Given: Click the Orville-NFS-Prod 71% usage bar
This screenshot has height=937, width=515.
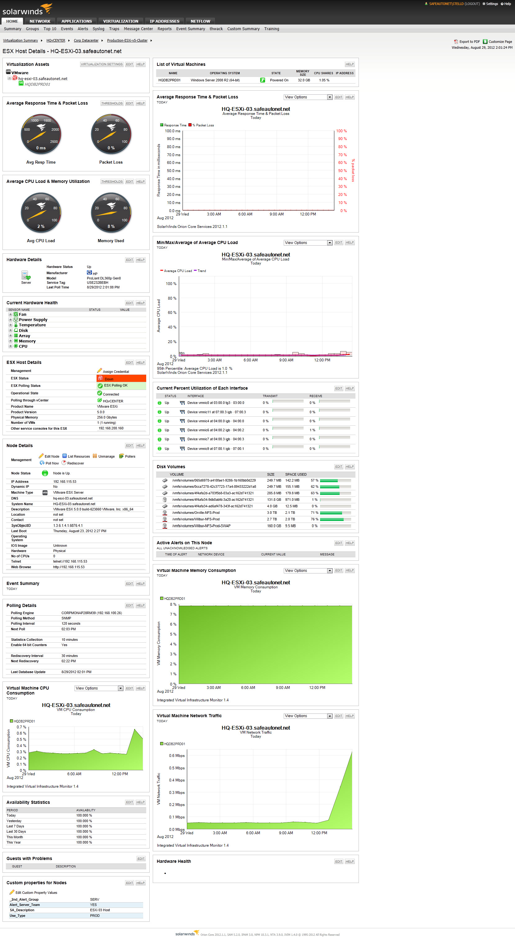Looking at the screenshot, I should 335,513.
